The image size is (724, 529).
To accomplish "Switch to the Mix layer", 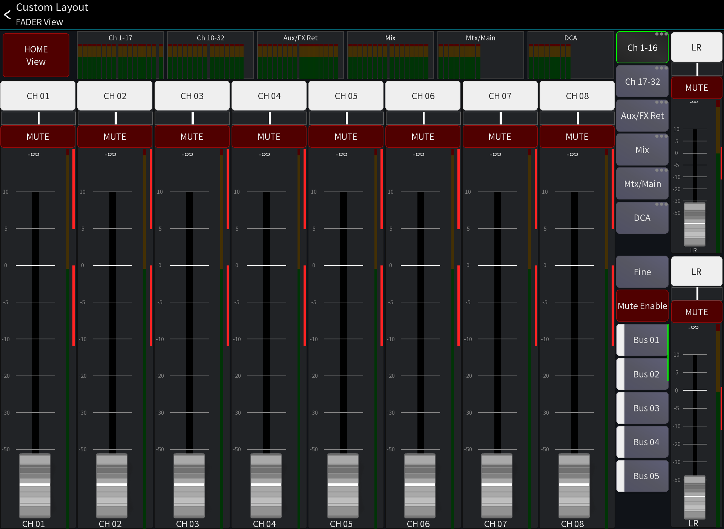I will click(x=642, y=150).
